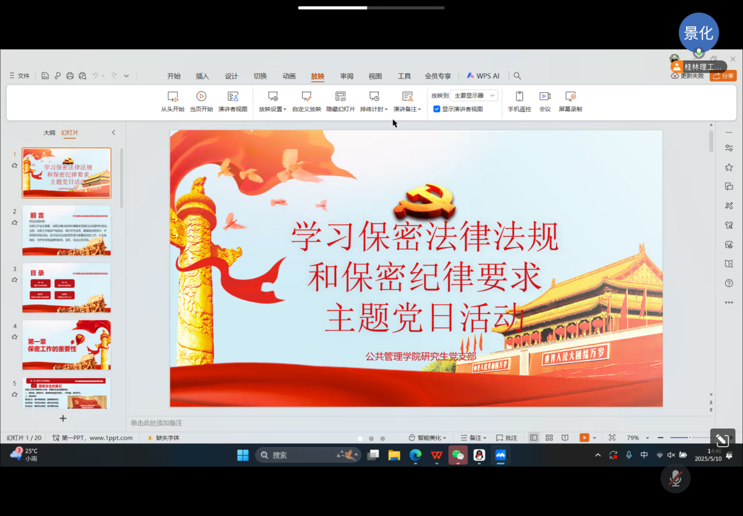This screenshot has height=516, width=743.
Task: Click the custom slideshow (自定义放映) icon
Action: pyautogui.click(x=306, y=96)
